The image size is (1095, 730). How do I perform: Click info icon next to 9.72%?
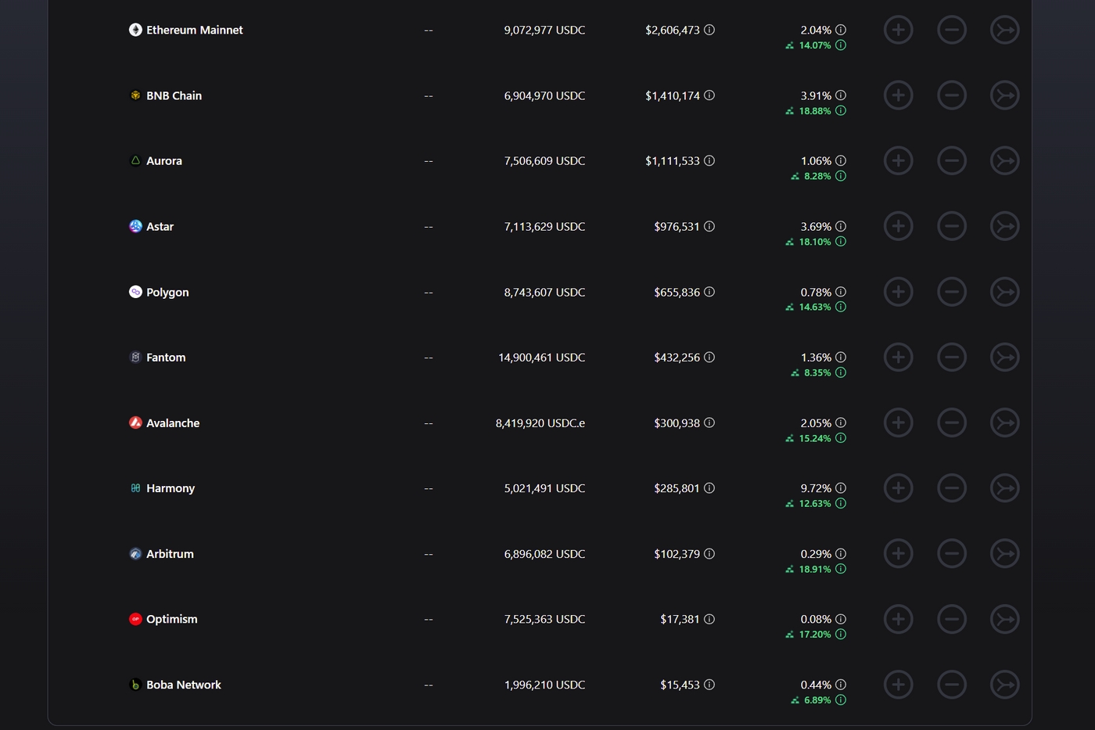(841, 487)
